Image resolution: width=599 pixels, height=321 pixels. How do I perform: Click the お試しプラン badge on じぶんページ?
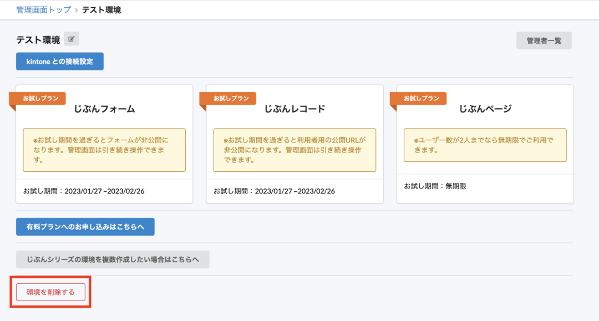click(x=421, y=98)
